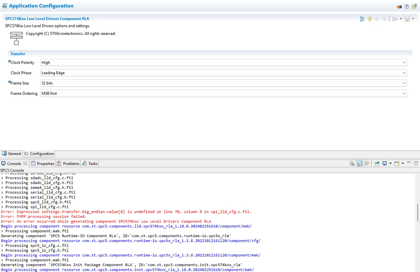Click the Clock Phase label
Image resolution: width=420 pixels, height=272 pixels.
pyautogui.click(x=21, y=73)
